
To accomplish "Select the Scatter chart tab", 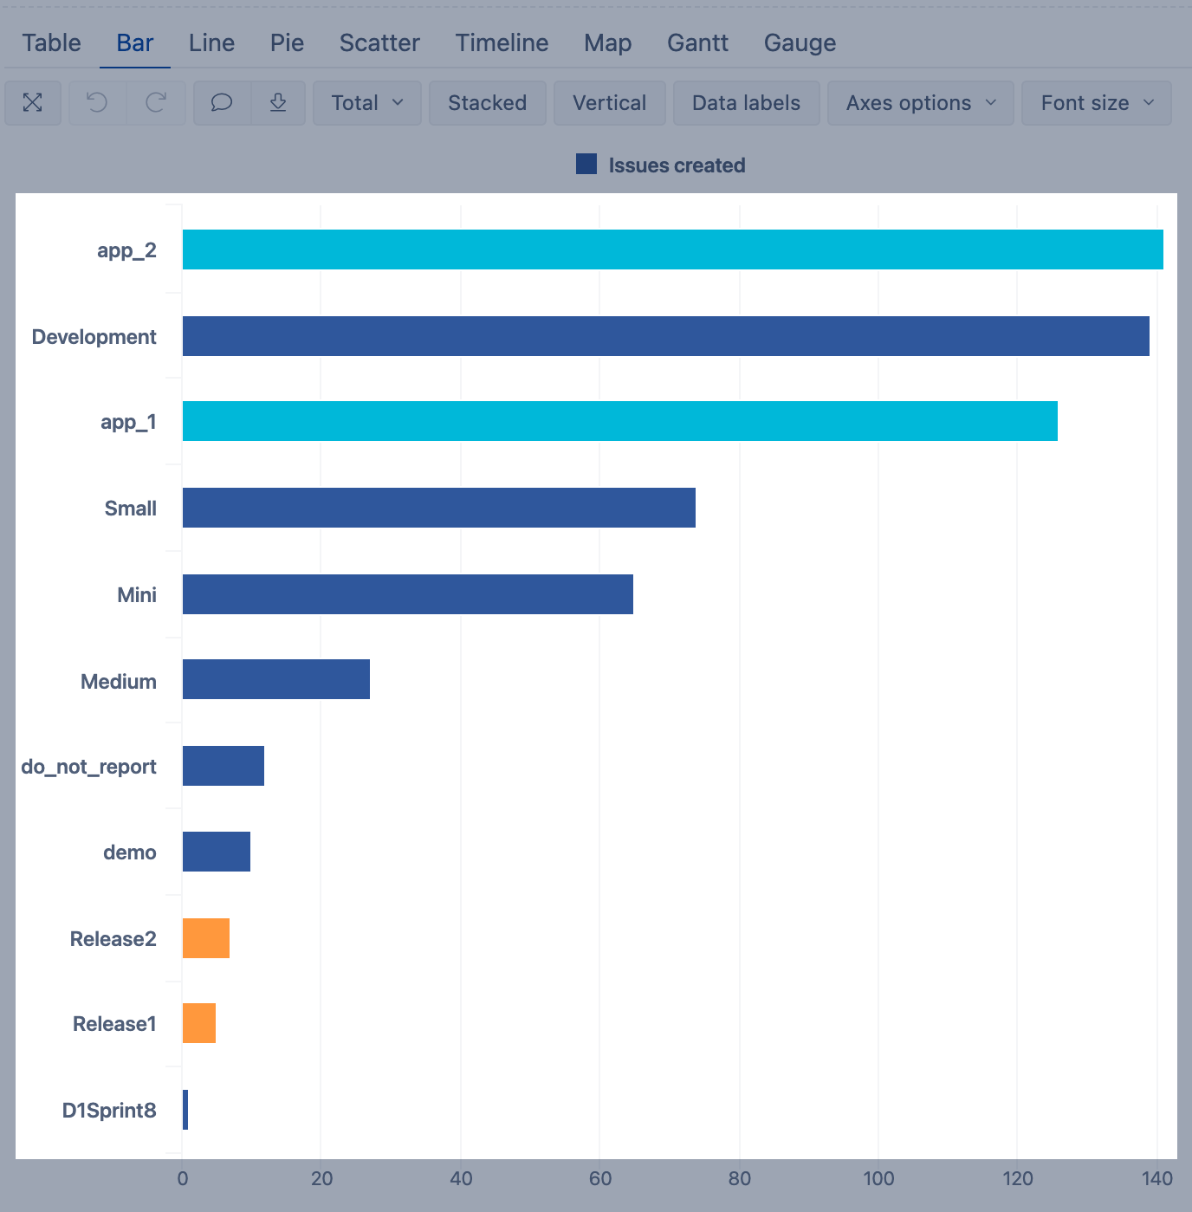I will coord(379,43).
